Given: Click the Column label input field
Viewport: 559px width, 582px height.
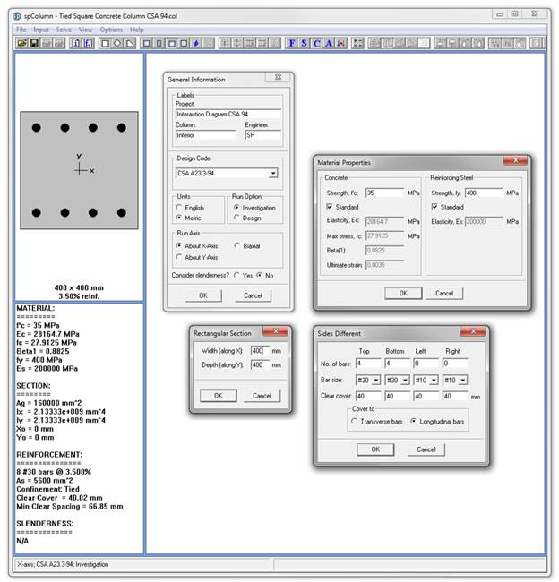Looking at the screenshot, I should click(206, 135).
